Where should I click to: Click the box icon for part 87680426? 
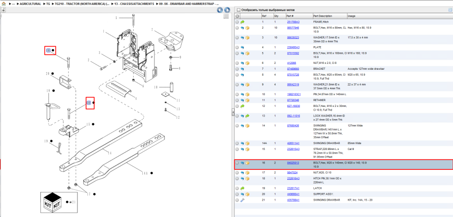point(247,125)
